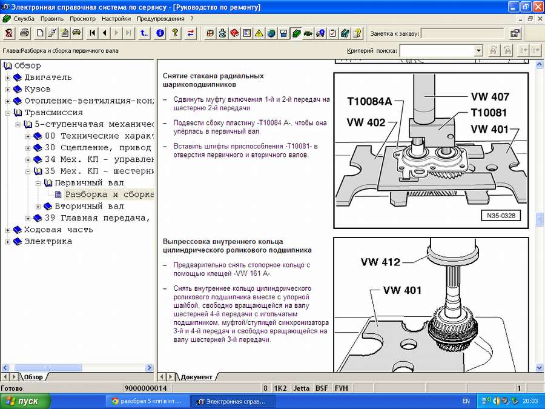
Task: Click the blank page icon in toolbar
Action: (x=41, y=33)
